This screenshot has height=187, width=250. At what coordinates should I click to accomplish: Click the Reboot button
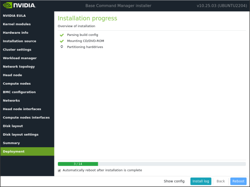click(x=238, y=181)
